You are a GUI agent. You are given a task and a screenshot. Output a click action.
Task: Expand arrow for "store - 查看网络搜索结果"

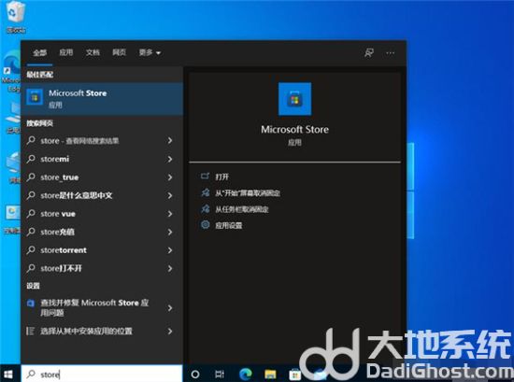coord(170,140)
